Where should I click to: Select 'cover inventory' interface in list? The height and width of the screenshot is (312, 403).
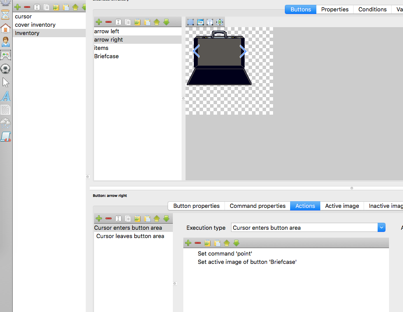point(49,25)
